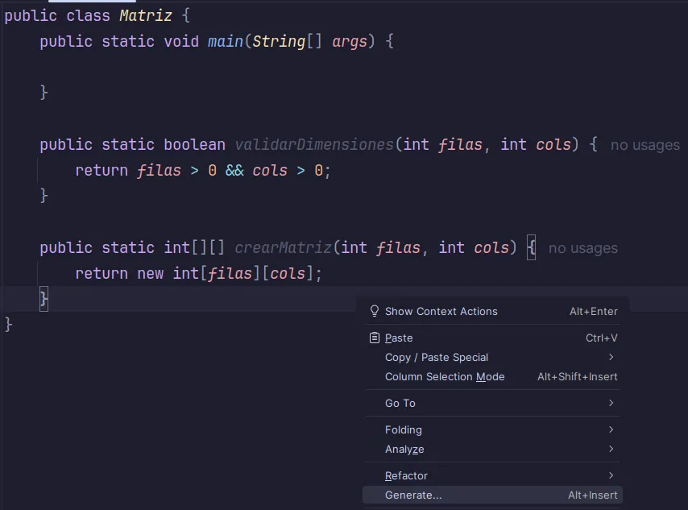The height and width of the screenshot is (510, 688).
Task: Select Generate... in the context menu
Action: [492, 495]
